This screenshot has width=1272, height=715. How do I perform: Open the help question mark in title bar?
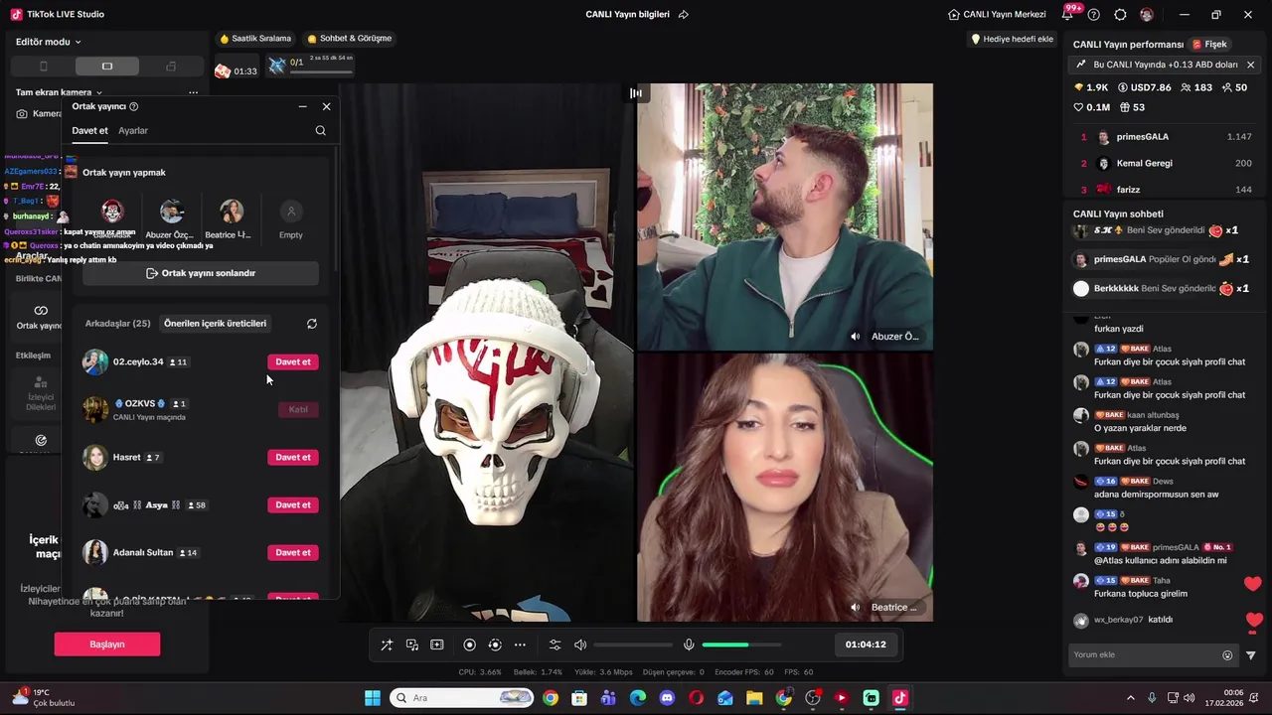tap(1094, 15)
